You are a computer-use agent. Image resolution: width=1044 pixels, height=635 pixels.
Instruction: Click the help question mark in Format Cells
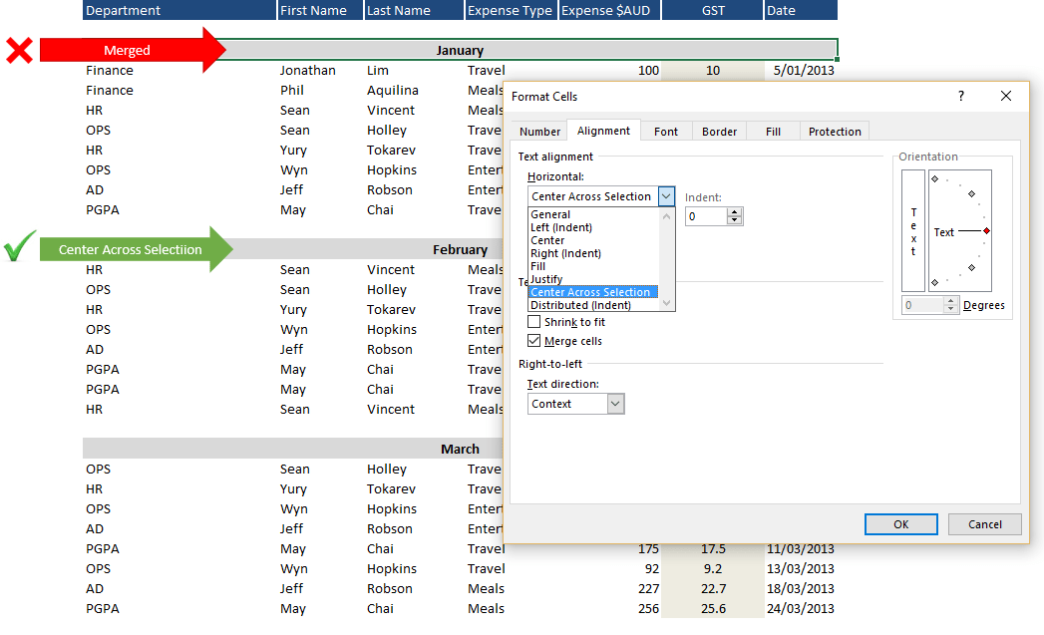click(961, 96)
